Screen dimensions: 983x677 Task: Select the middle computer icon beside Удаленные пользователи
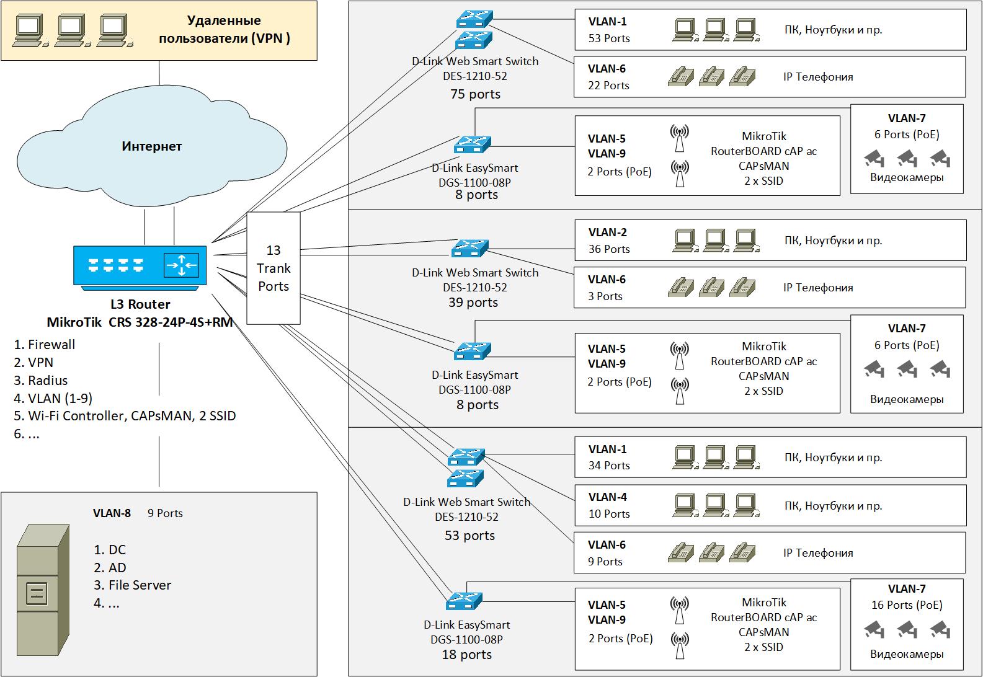pos(75,32)
